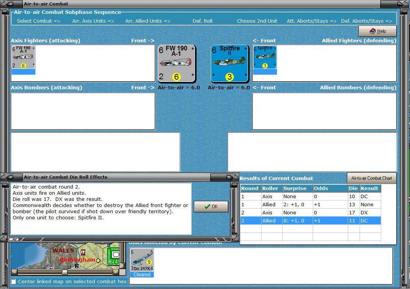Image resolution: width=410 pixels, height=289 pixels.
Task: Close the Die Roll Effects window
Action: pos(229,177)
